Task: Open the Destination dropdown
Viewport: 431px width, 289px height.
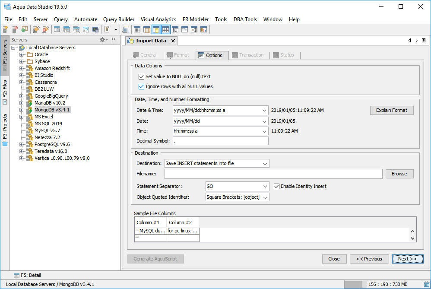Action: click(x=265, y=163)
